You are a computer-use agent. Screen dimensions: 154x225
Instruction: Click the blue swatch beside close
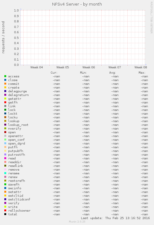(5, 80)
